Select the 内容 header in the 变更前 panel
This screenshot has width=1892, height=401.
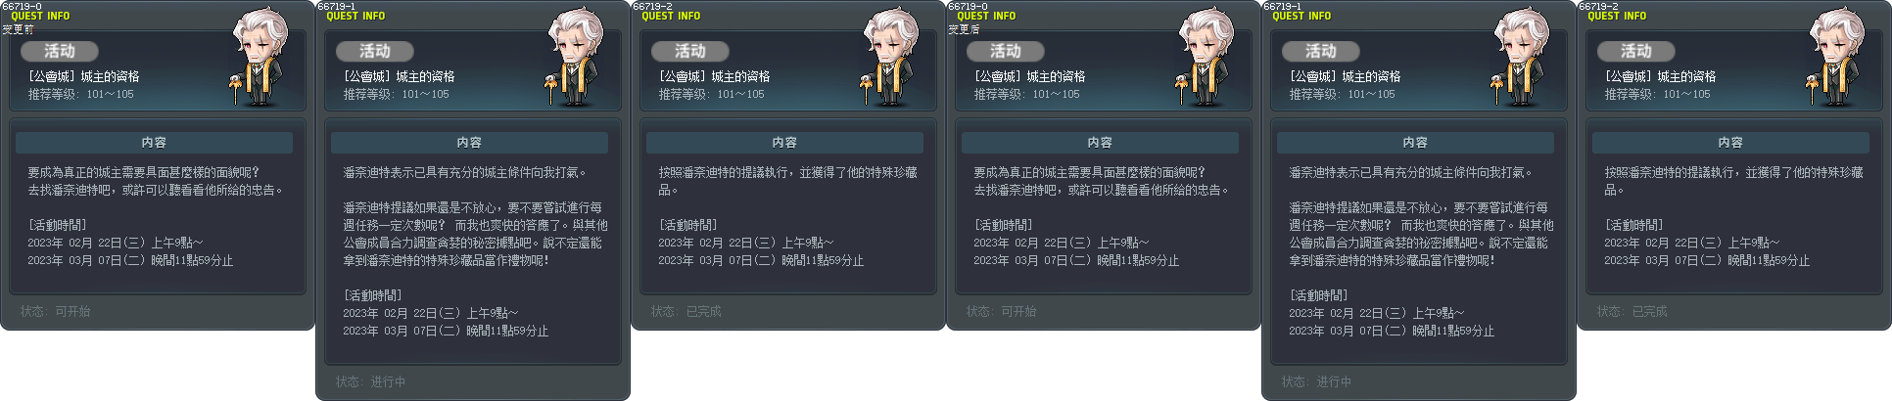click(154, 143)
